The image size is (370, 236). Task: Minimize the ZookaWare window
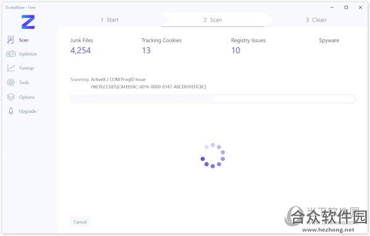[x=332, y=7]
